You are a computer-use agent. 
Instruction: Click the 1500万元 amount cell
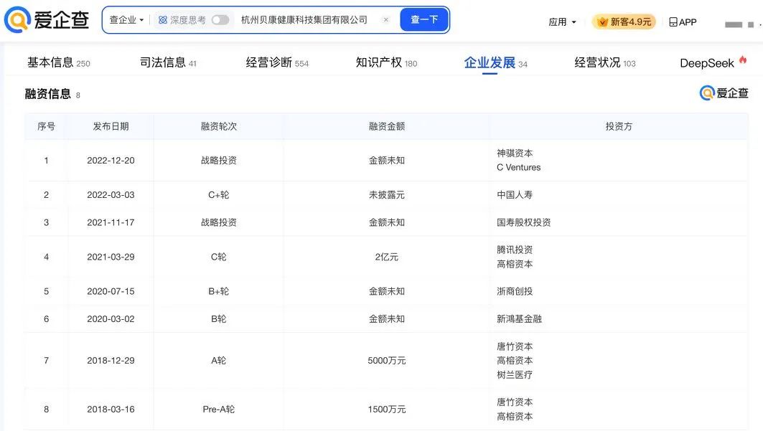pos(386,409)
